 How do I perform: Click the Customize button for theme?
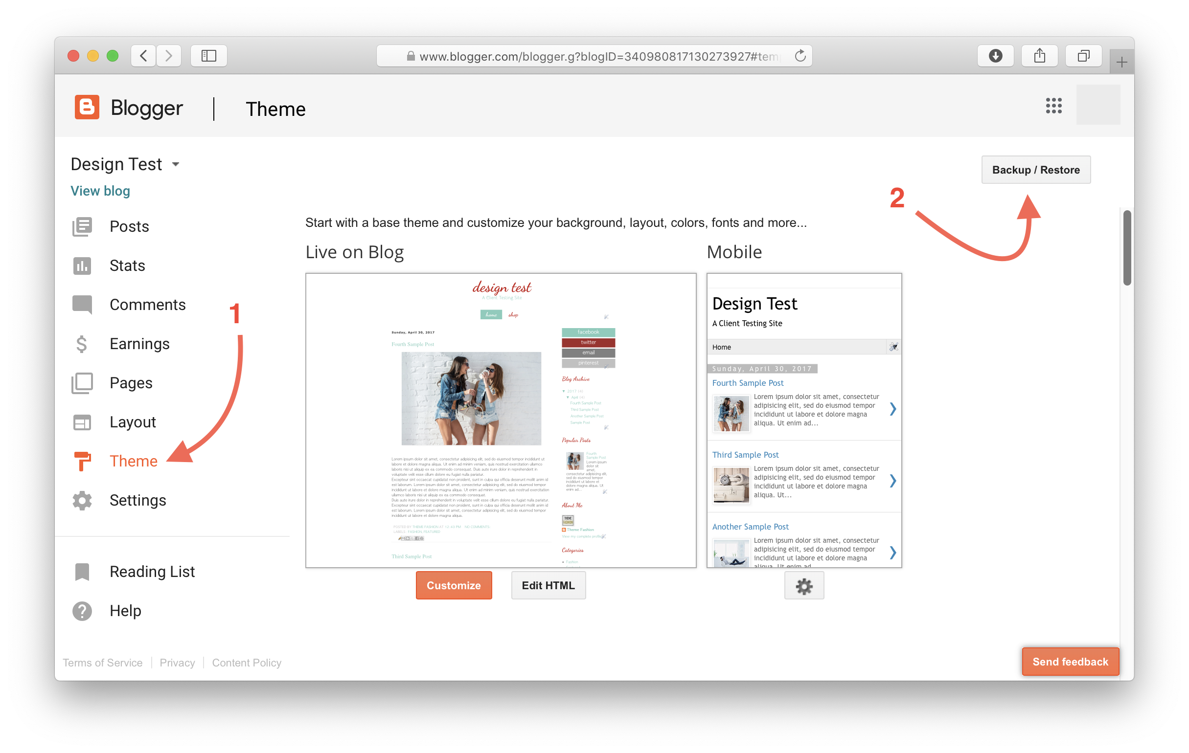click(x=453, y=585)
